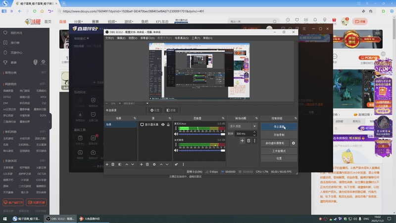Add a new source with plus icon
The image size is (396, 223).
[x=142, y=165]
